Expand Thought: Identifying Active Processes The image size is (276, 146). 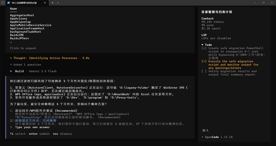tap(50, 58)
